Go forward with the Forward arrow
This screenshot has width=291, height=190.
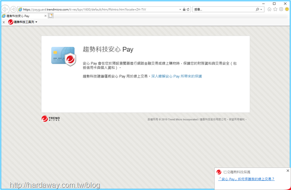coord(13,9)
